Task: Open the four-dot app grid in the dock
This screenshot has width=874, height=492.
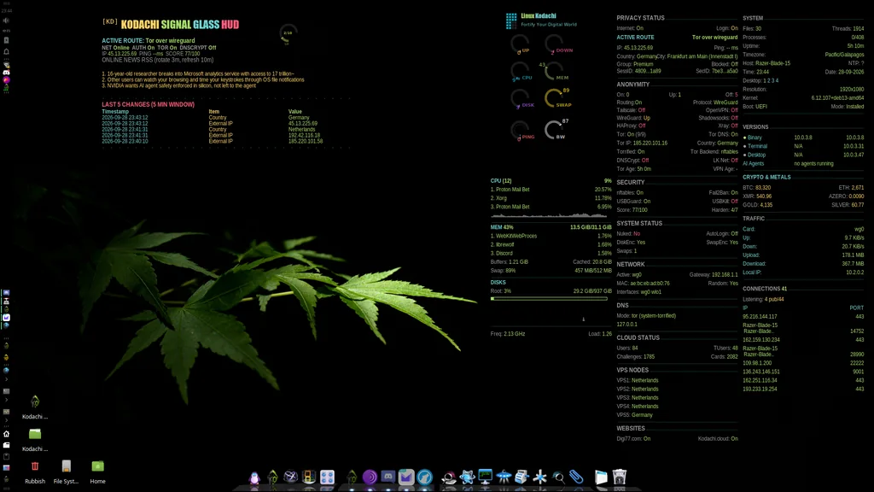Action: click(x=327, y=477)
